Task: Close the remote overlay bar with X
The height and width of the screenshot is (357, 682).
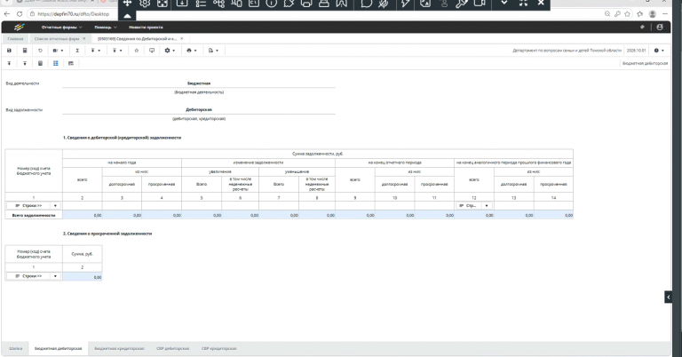Action: click(x=541, y=3)
